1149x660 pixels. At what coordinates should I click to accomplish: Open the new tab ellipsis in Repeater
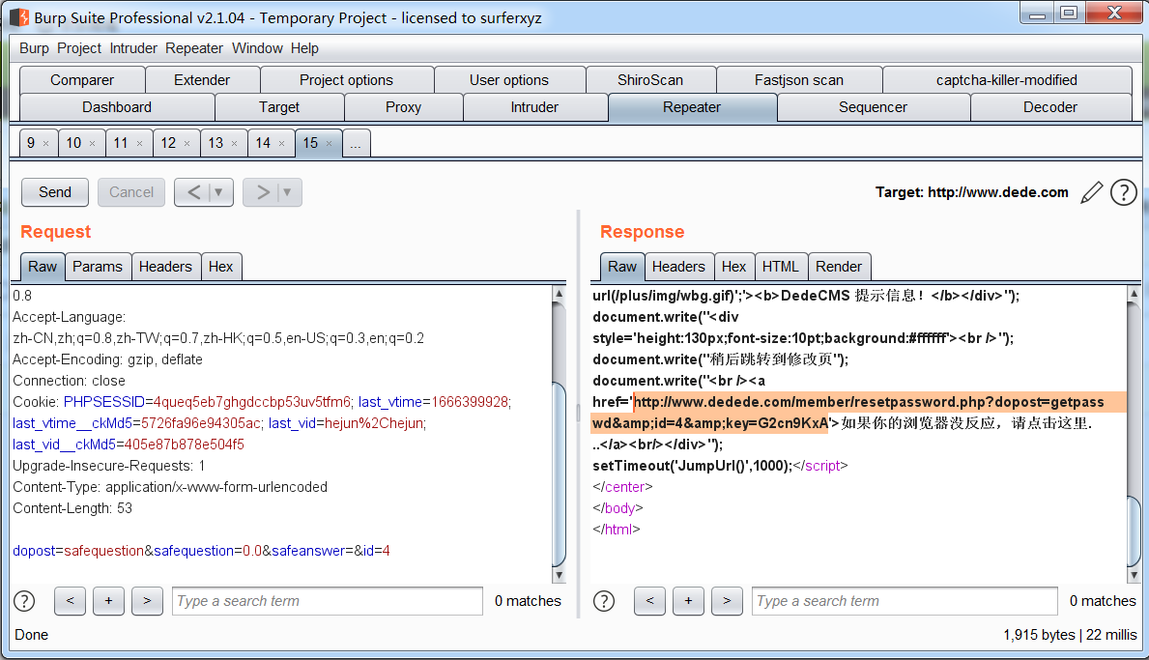[356, 143]
